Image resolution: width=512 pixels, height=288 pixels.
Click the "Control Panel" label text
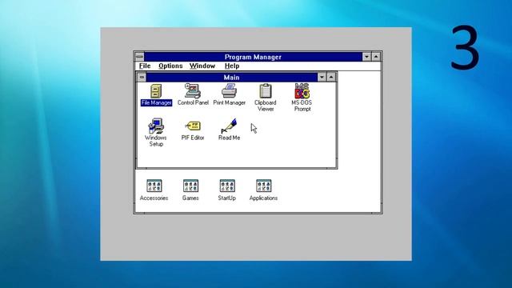[193, 102]
